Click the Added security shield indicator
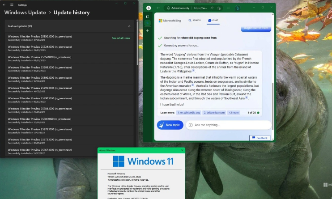332x199 pixels. 178,8
